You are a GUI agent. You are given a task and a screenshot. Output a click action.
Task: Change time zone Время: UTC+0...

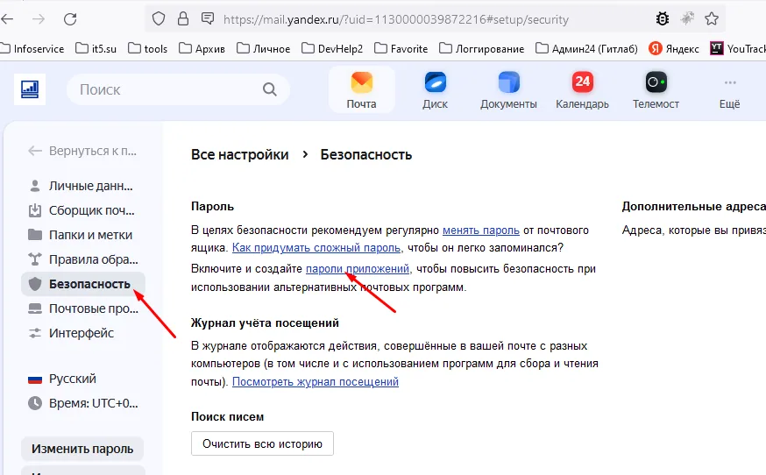pyautogui.click(x=82, y=403)
